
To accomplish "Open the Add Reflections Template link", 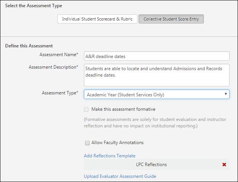I will (x=110, y=156).
